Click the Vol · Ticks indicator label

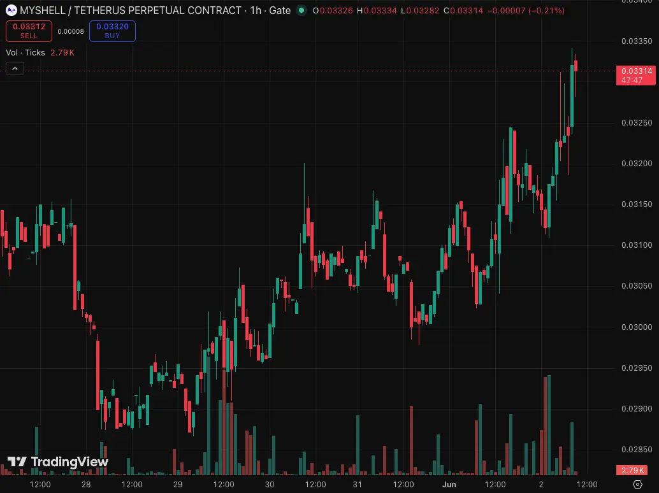pyautogui.click(x=25, y=52)
